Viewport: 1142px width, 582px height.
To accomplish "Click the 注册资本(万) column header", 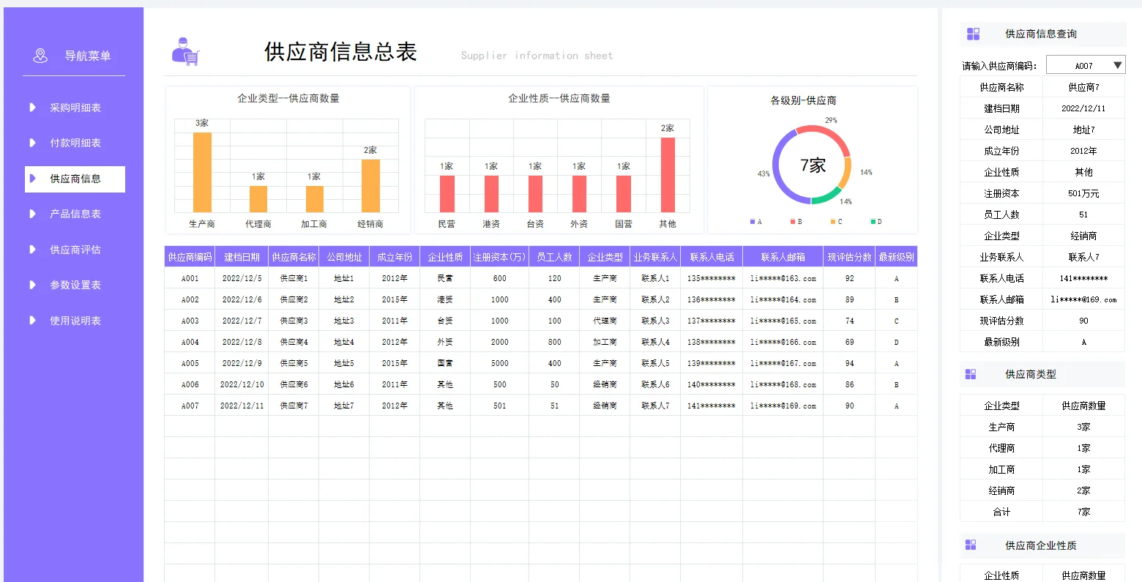I will click(499, 257).
